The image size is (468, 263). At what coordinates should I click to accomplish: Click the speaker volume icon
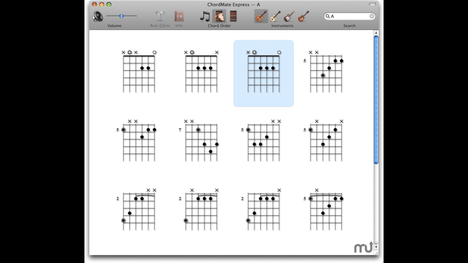point(98,16)
